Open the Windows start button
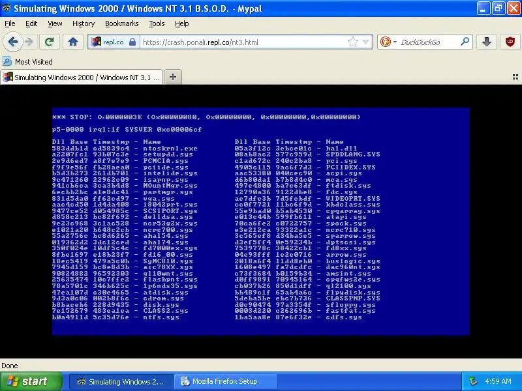This screenshot has width=522, height=391. click(x=31, y=381)
